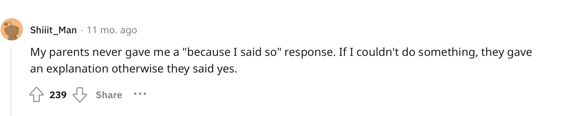Select the down arrow left of Share
This screenshot has width=567, height=116.
[80, 94]
